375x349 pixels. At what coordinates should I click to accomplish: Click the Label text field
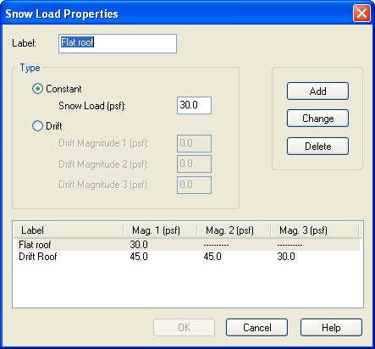(x=118, y=43)
